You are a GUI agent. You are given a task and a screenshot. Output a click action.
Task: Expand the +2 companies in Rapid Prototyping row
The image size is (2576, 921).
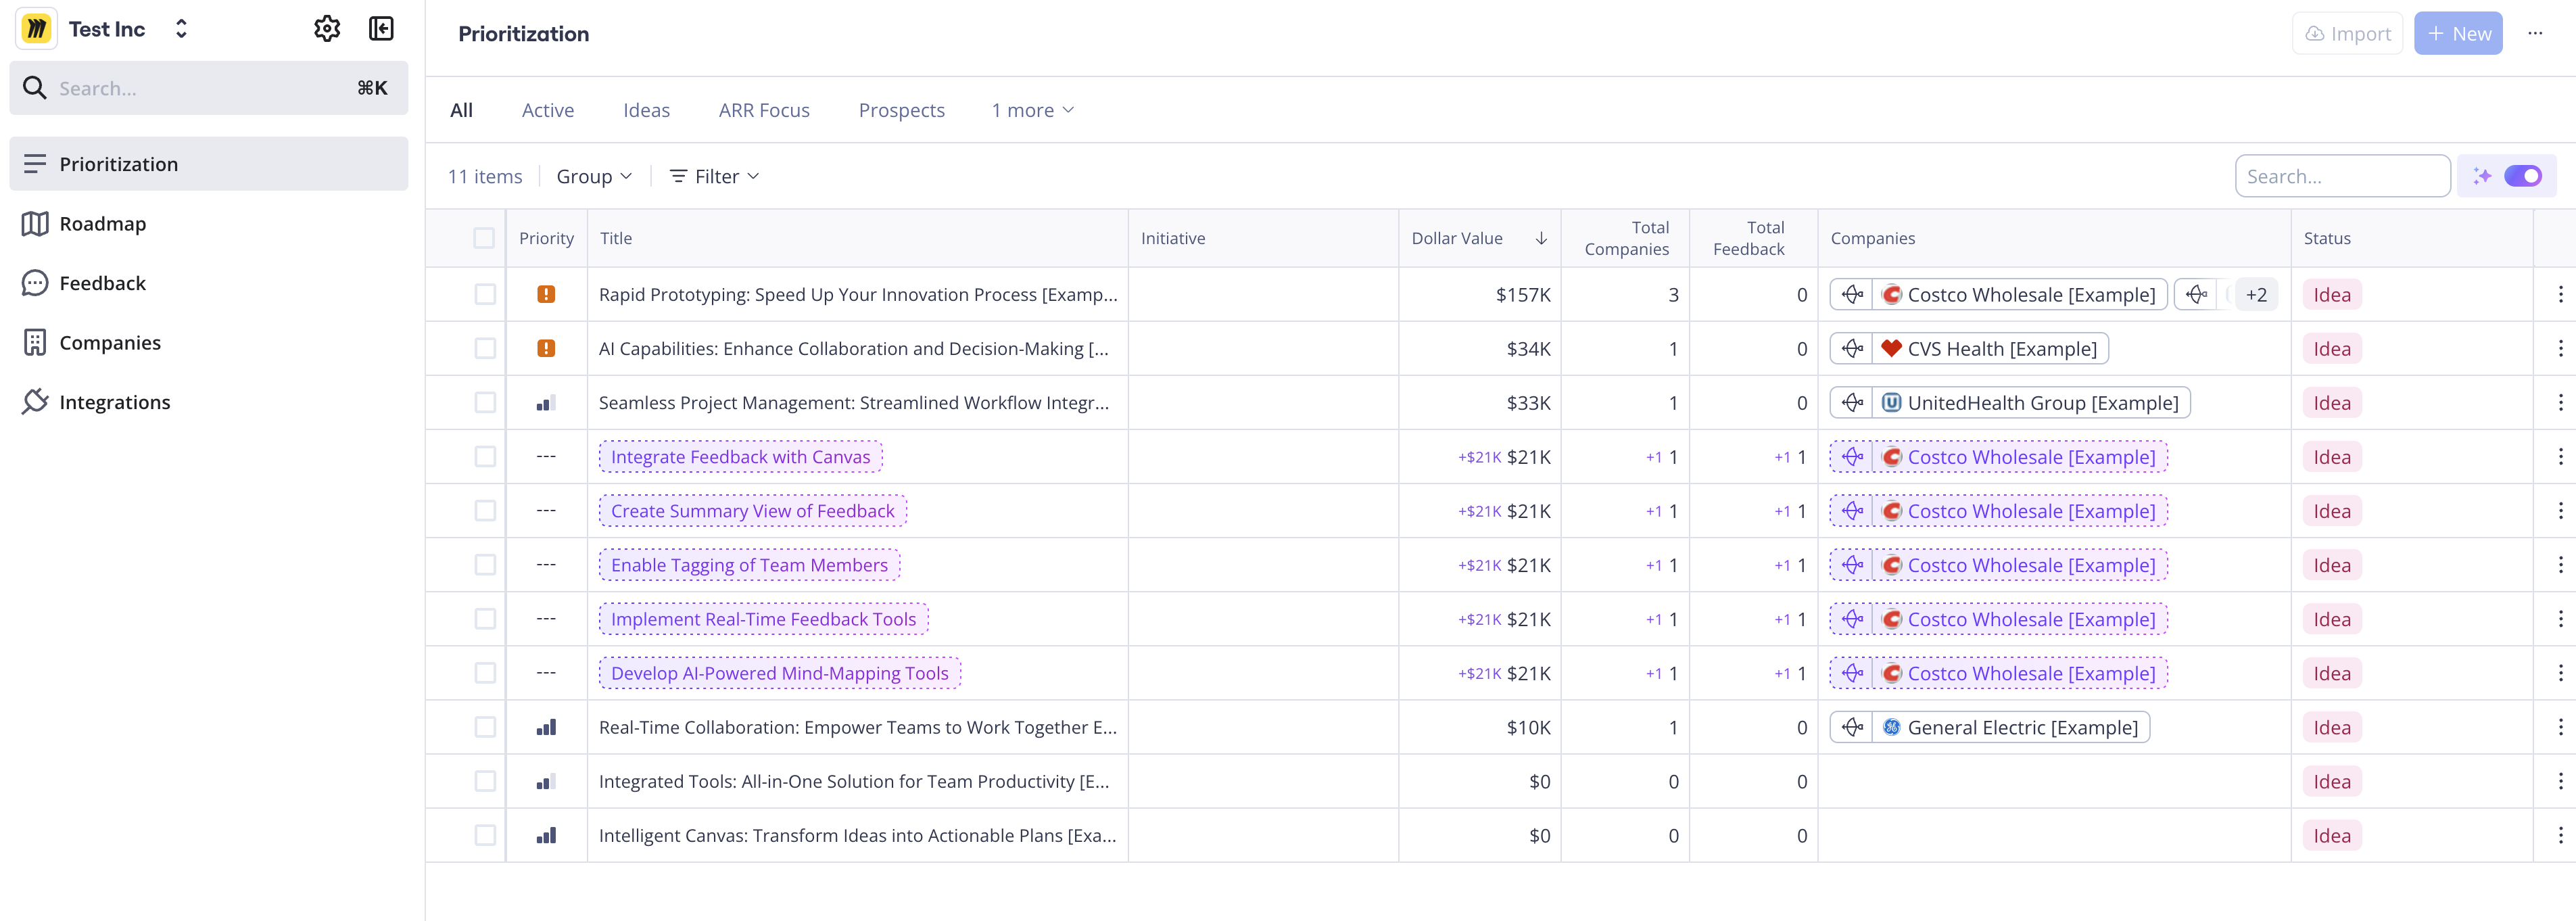click(x=2256, y=294)
